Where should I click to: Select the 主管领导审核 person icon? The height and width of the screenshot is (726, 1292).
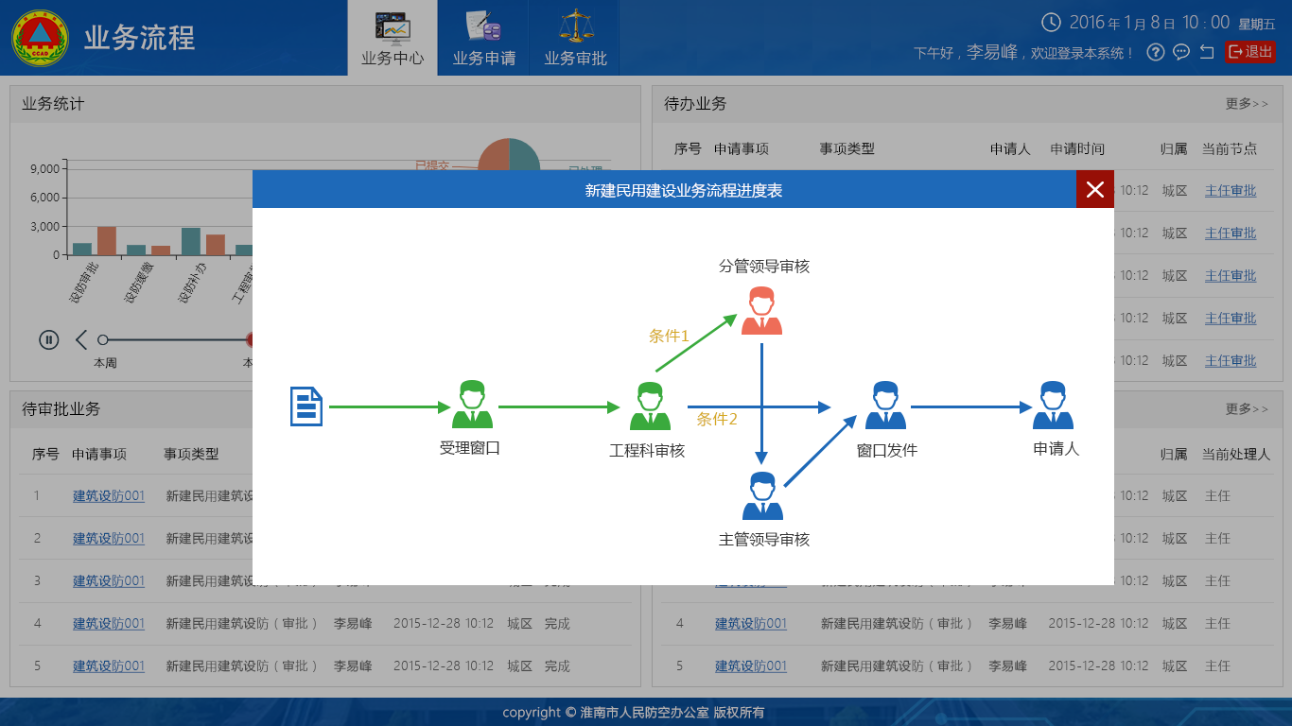point(762,496)
